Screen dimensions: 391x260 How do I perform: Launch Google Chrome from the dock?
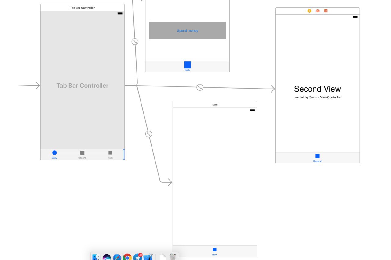pos(127,258)
